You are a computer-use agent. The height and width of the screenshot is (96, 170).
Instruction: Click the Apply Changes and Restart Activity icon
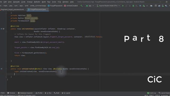click(x=126, y=6)
